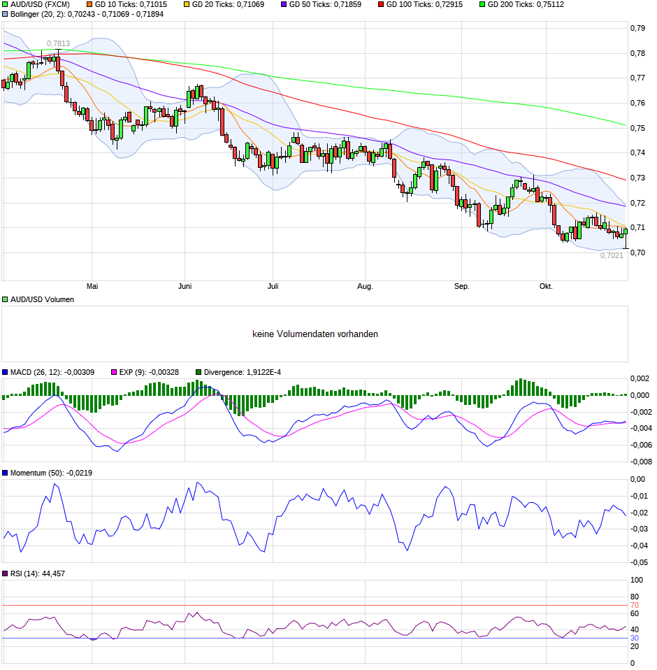Viewport: 657px width, 670px height.
Task: Click the AUD/USD Volumen legend swatch
Action: click(5, 300)
